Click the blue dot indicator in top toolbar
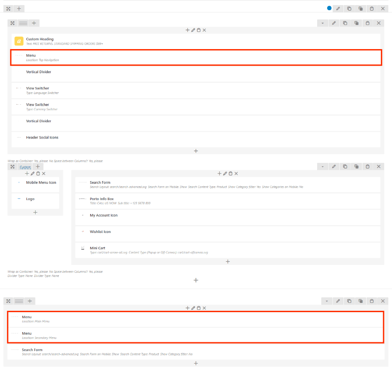392x371 pixels. (329, 8)
